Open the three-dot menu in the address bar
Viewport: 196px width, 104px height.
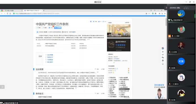(x=149, y=14)
